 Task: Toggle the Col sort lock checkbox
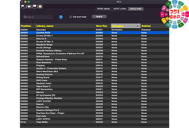point(71,17)
